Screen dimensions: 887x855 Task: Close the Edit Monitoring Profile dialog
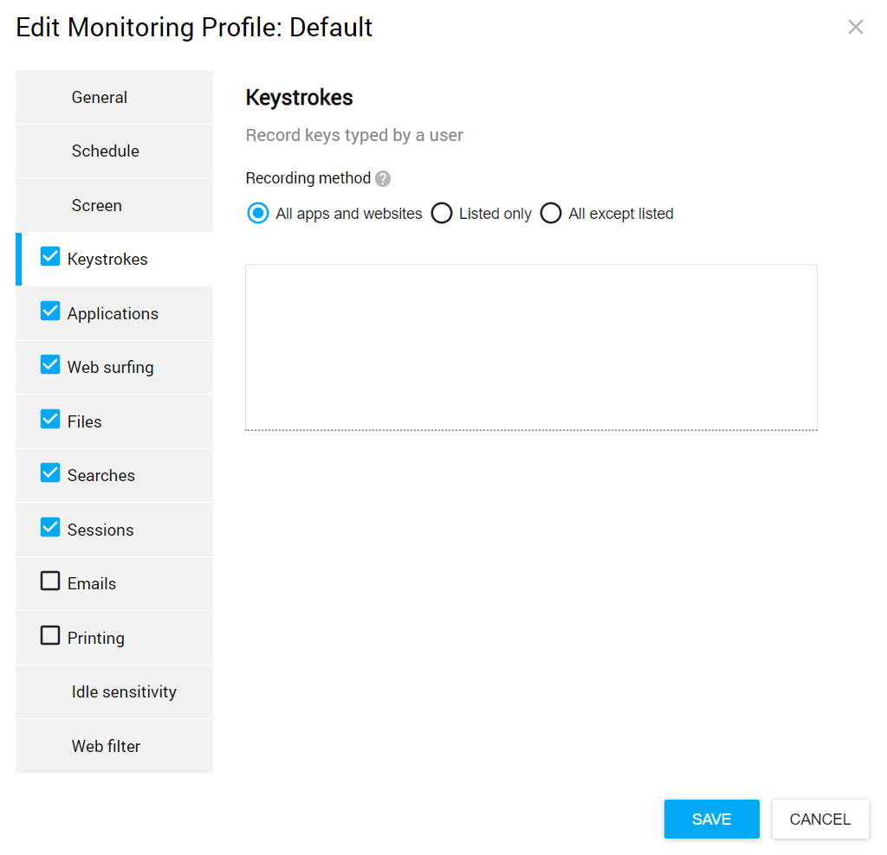(x=855, y=27)
